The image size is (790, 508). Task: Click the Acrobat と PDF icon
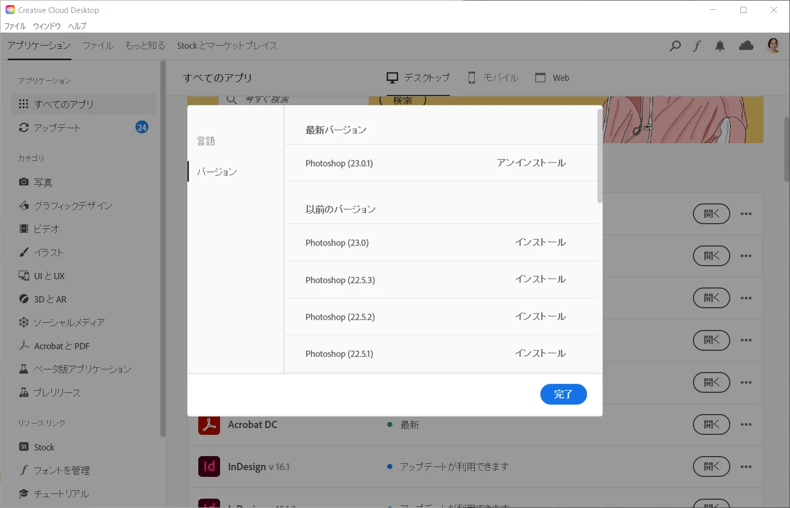23,346
